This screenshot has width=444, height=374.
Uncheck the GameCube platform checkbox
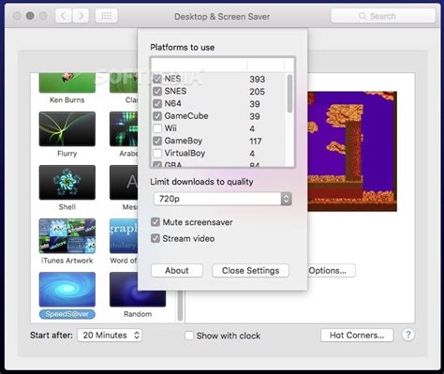(x=157, y=116)
